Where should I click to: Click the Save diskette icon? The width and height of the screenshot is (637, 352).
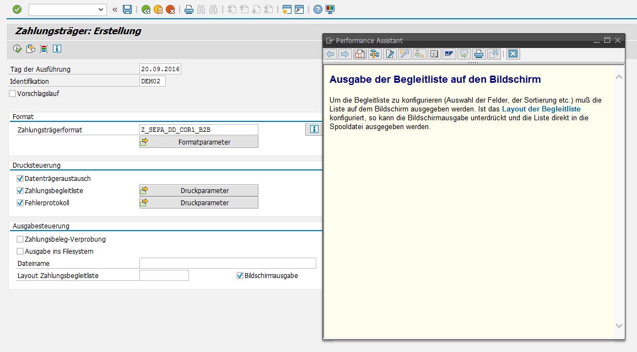pyautogui.click(x=127, y=9)
